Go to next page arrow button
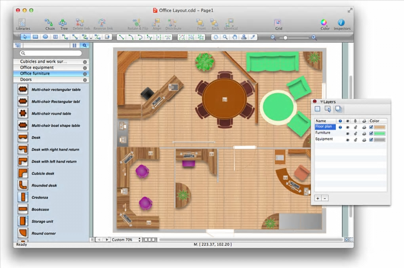404x268 pixels. 107,239
